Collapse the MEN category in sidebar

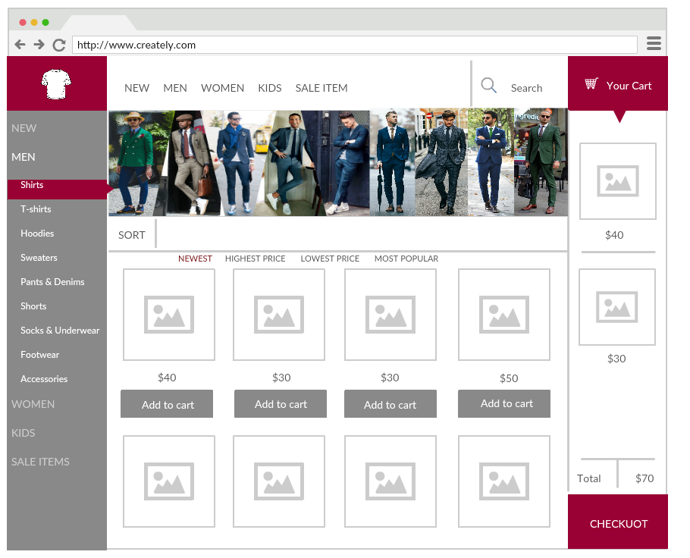24,157
